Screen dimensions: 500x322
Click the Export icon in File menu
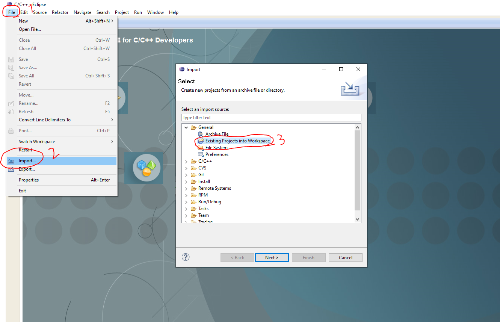point(11,169)
